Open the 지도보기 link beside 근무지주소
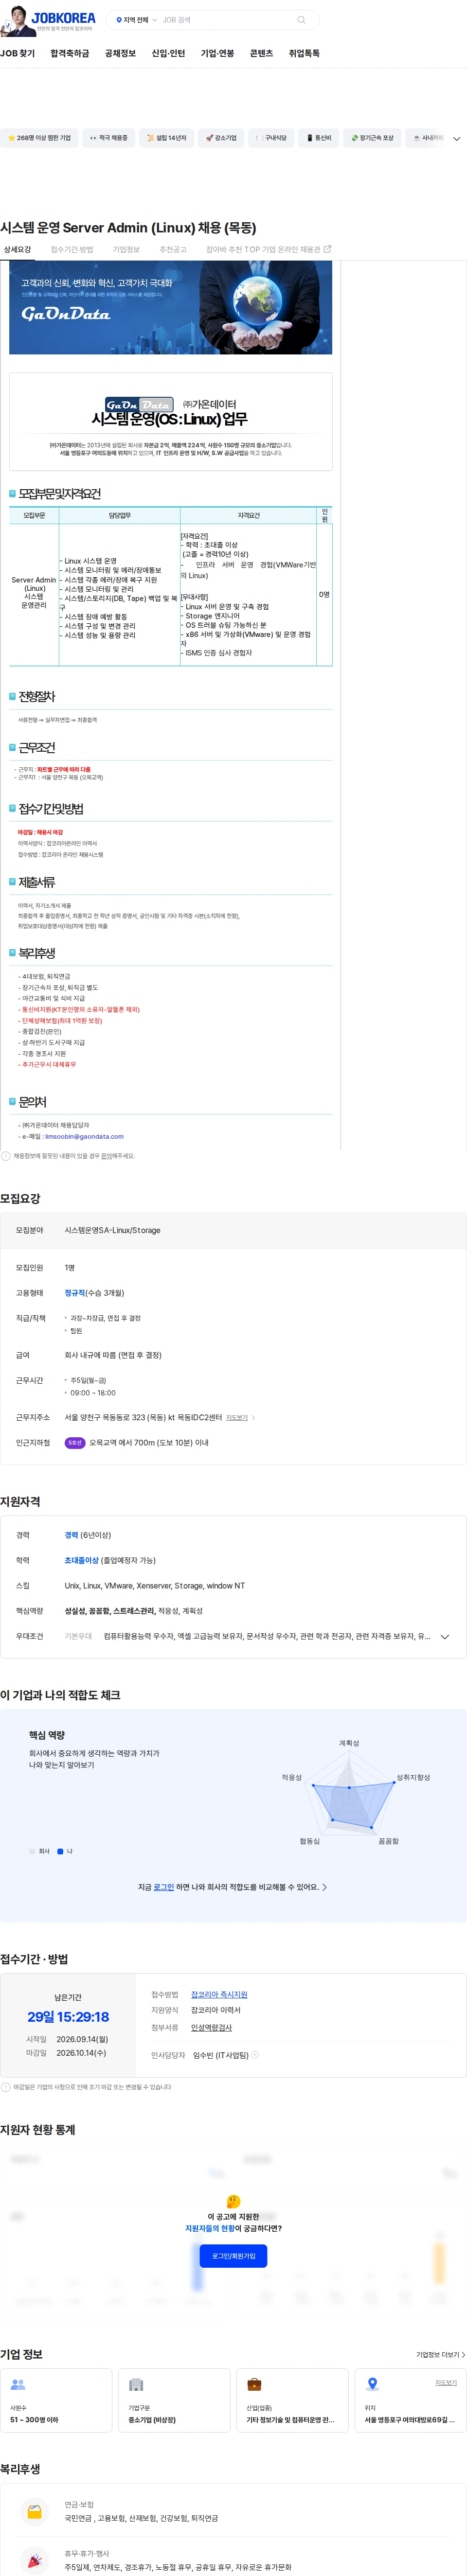This screenshot has width=467, height=2576. click(240, 1417)
